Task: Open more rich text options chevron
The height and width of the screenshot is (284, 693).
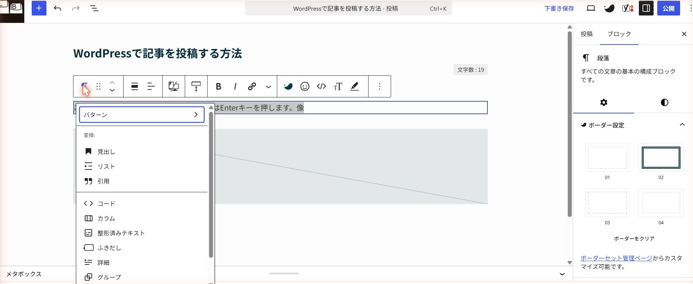Action: pos(269,87)
